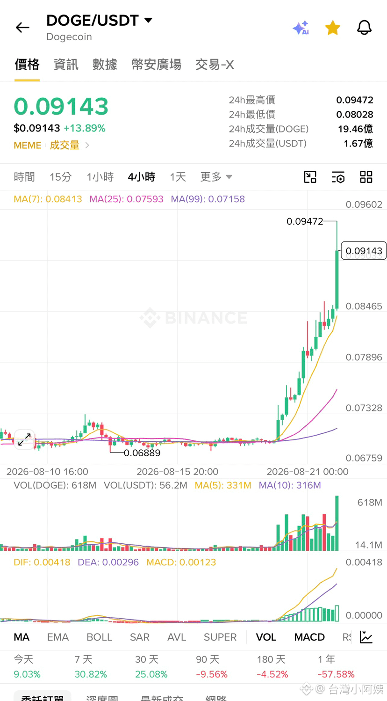This screenshot has height=701, width=387.
Task: Select 4小時 chart interval
Action: 142,177
